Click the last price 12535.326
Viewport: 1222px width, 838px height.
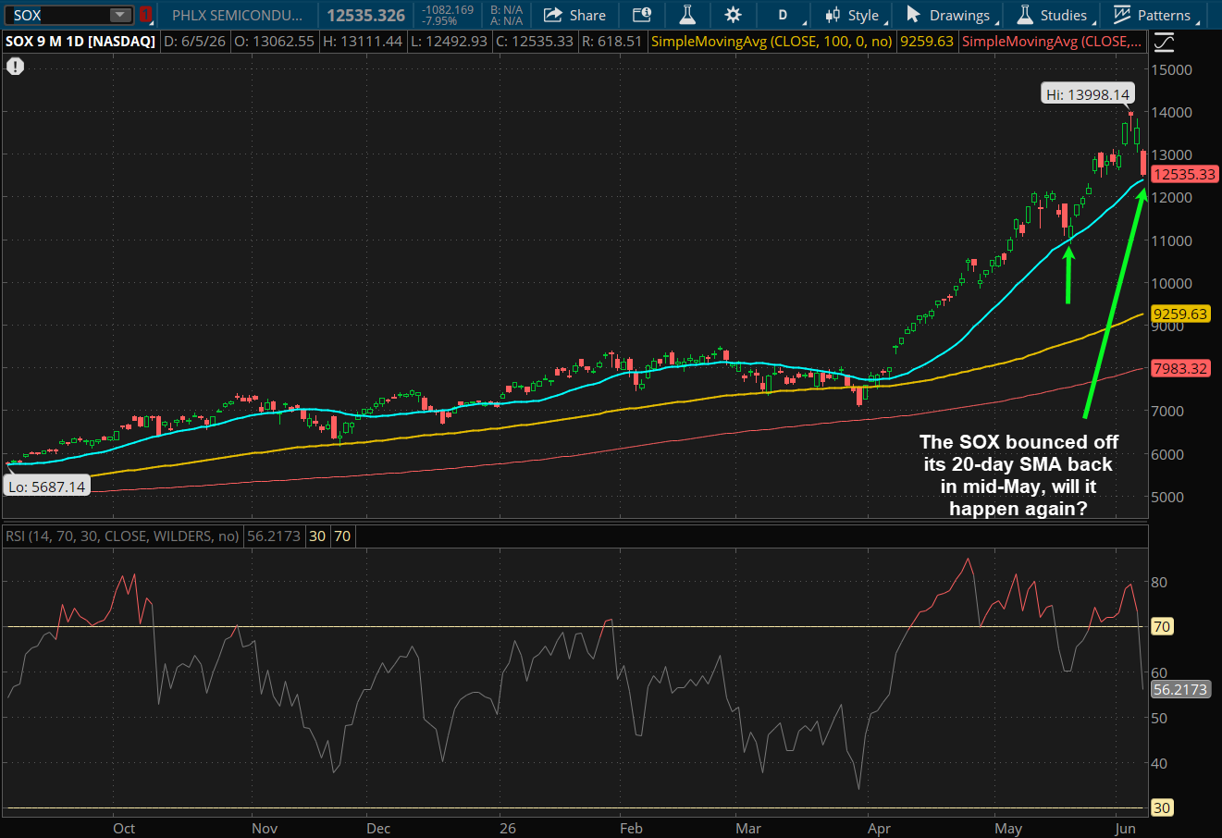(366, 15)
